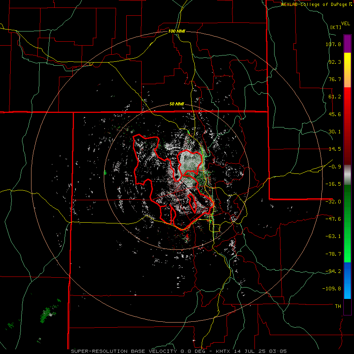
Task: Click the 45.6 velocity scale value
Action: click(x=335, y=114)
